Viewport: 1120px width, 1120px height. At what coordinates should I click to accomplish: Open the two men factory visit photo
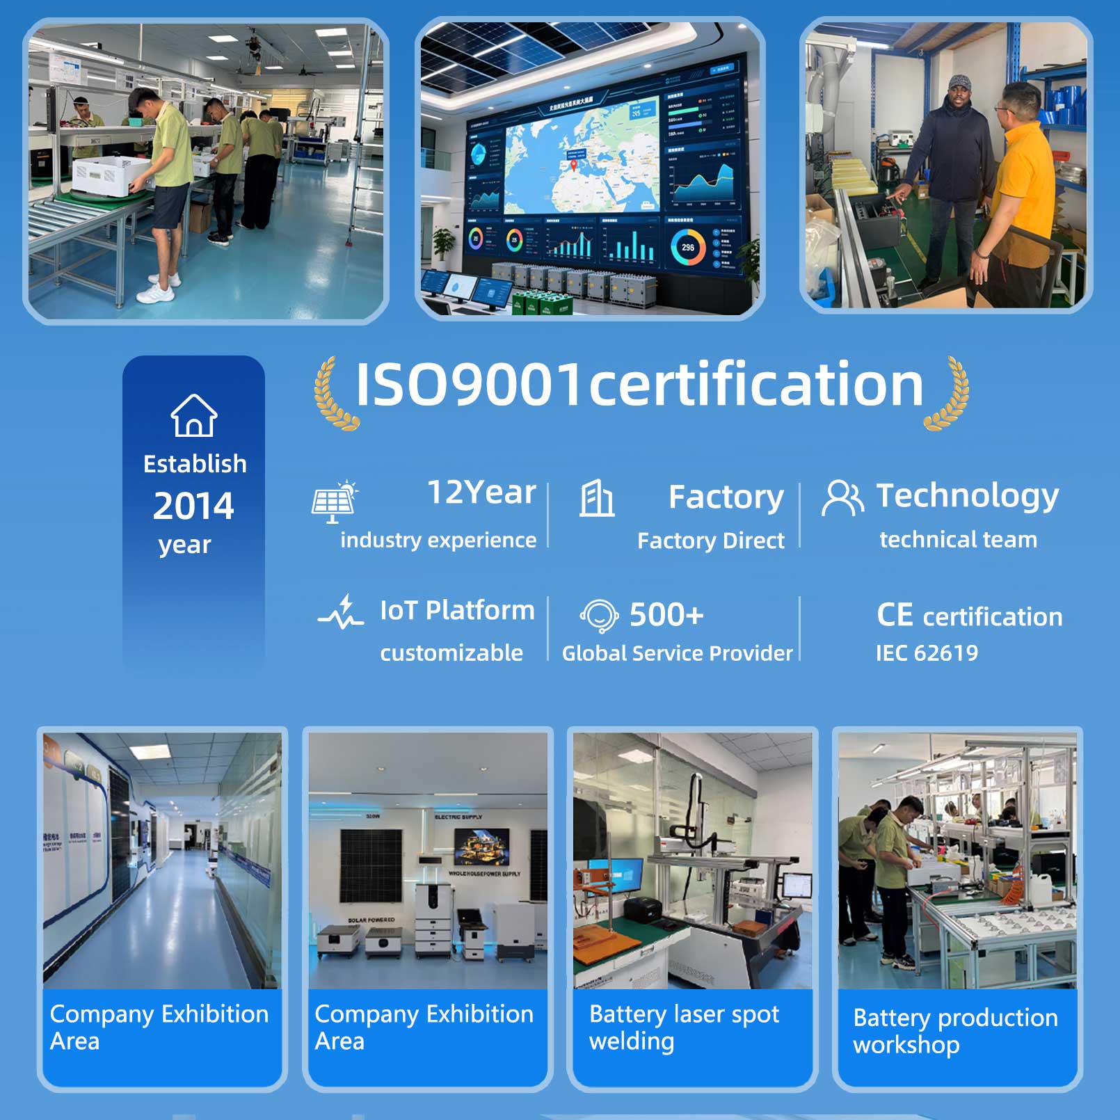click(x=946, y=166)
